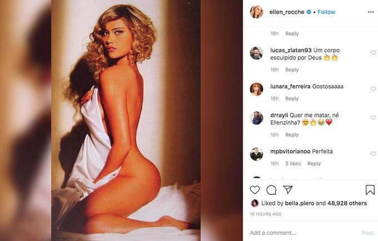
Task: Save the post with the bookmark icon
Action: click(370, 190)
